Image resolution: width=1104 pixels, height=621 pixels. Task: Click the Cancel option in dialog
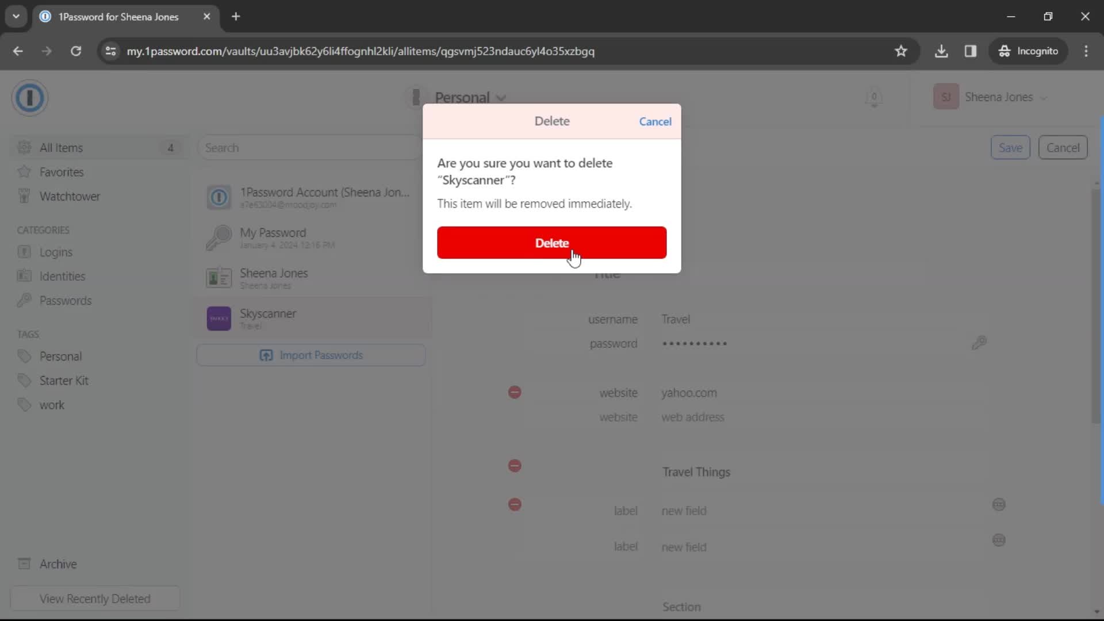point(655,121)
